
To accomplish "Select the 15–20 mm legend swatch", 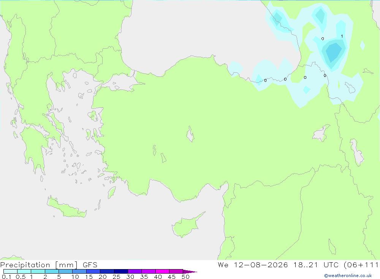I will point(93,271).
